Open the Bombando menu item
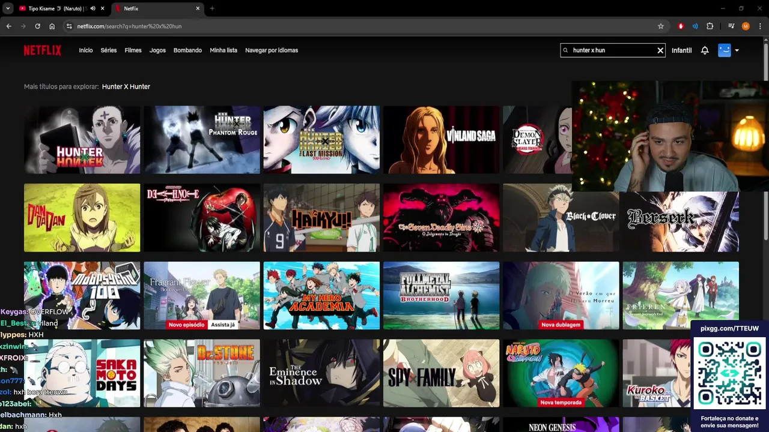Viewport: 769px width, 432px height. coord(187,50)
